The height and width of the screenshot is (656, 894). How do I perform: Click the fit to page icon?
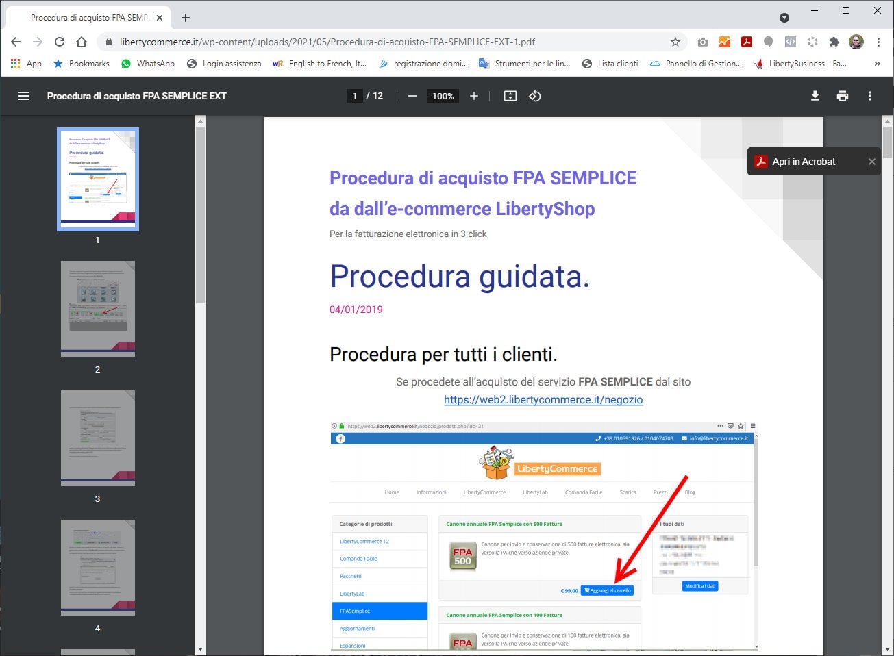[x=510, y=96]
